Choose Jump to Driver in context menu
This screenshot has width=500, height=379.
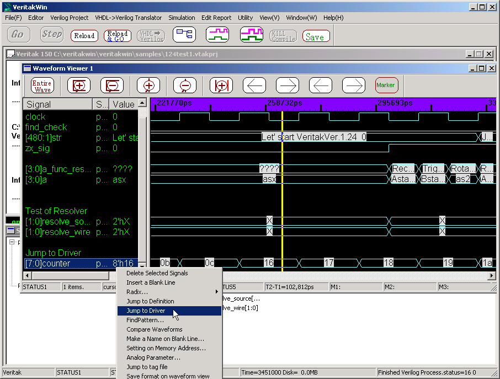(146, 311)
